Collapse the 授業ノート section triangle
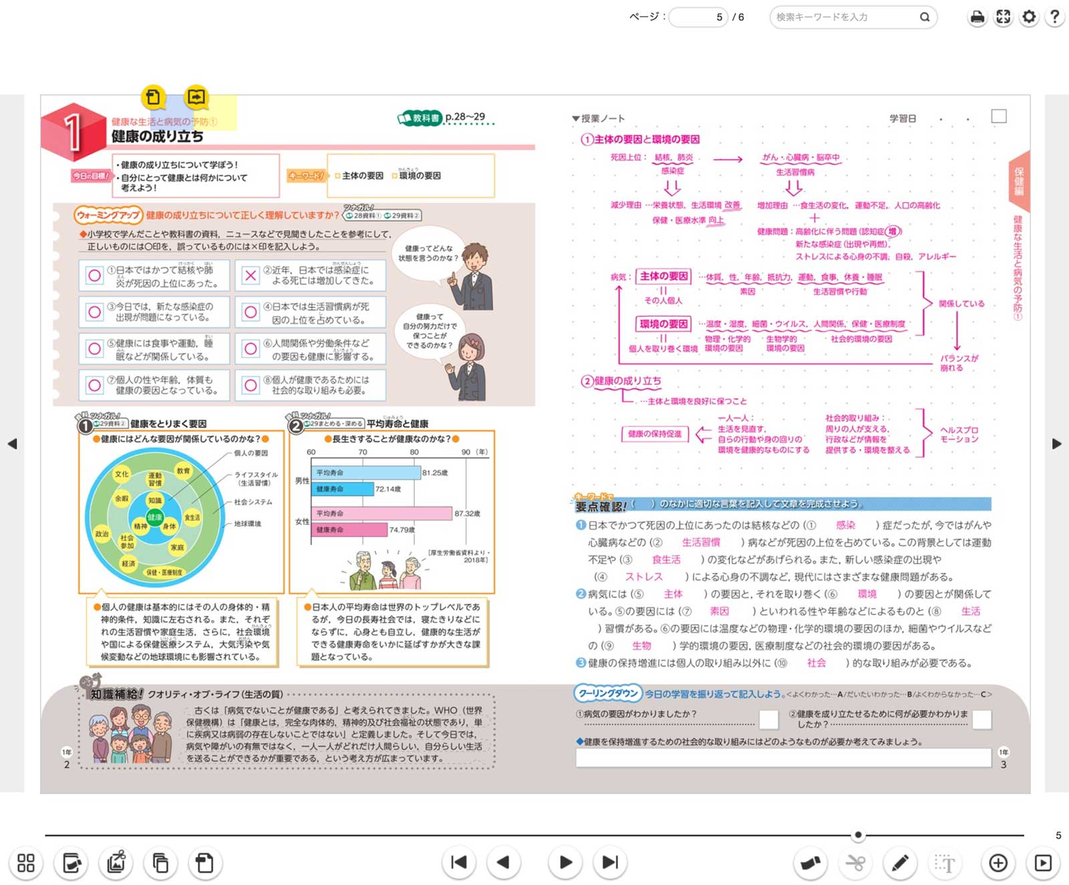The image size is (1069, 885). pos(576,119)
